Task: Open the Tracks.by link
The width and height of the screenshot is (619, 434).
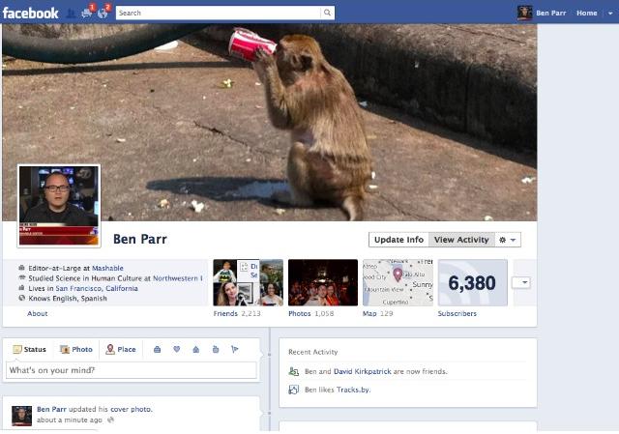Action: coord(354,390)
